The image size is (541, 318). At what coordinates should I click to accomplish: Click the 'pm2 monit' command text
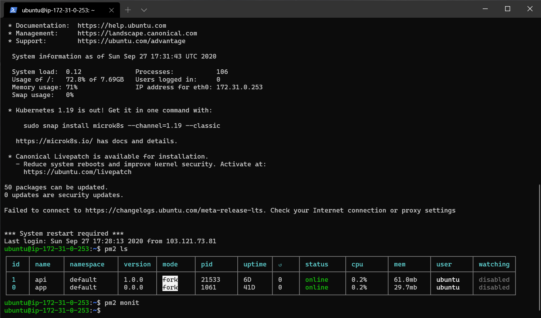pyautogui.click(x=122, y=303)
